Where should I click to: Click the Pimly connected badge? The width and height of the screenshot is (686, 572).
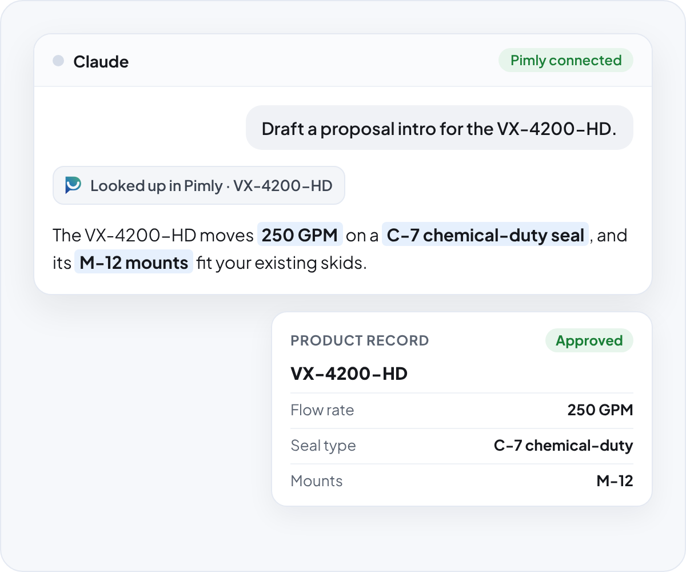coord(566,61)
